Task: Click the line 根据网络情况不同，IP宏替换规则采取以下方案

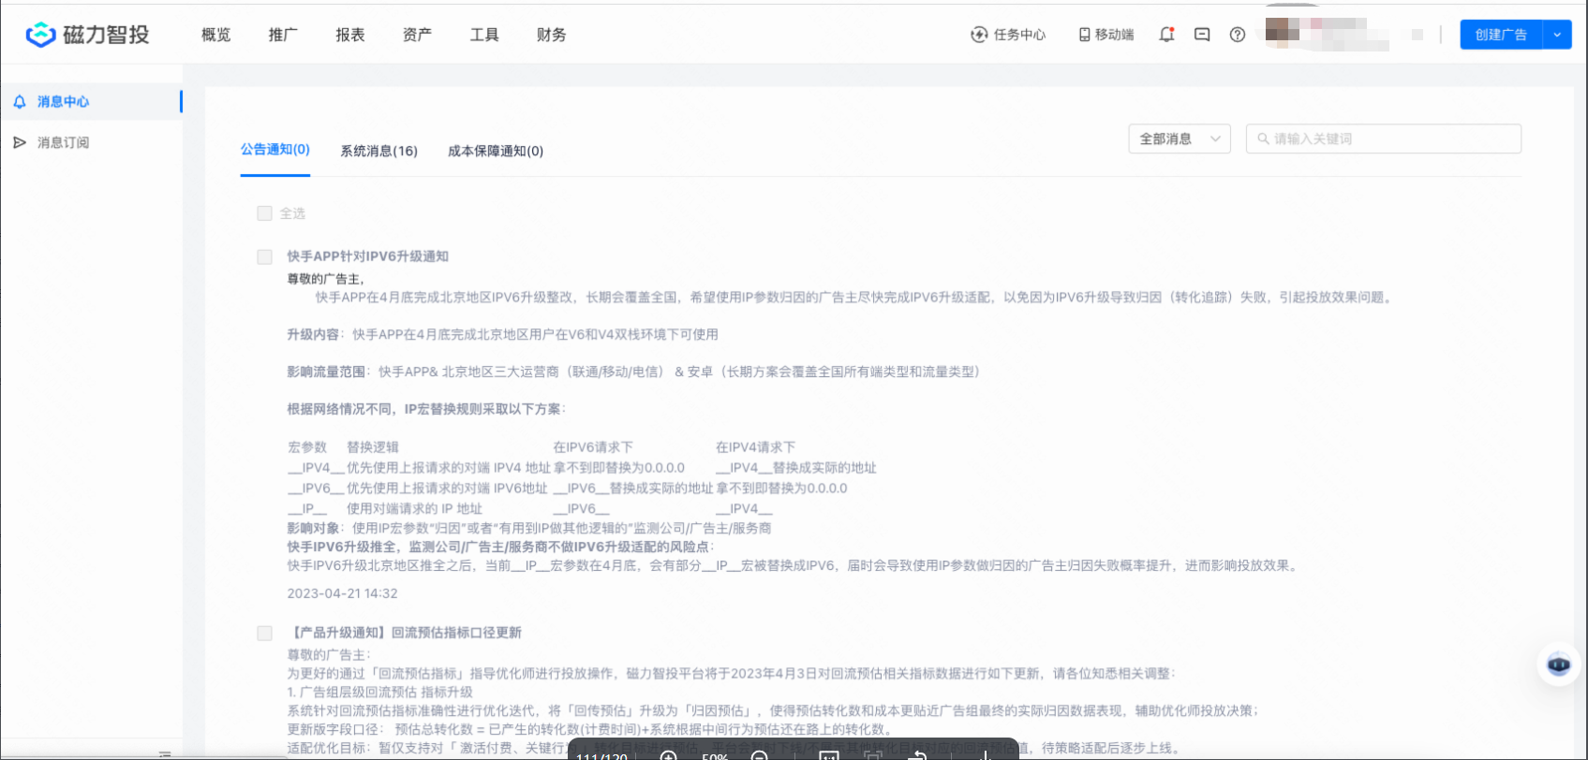Action: [x=426, y=409]
